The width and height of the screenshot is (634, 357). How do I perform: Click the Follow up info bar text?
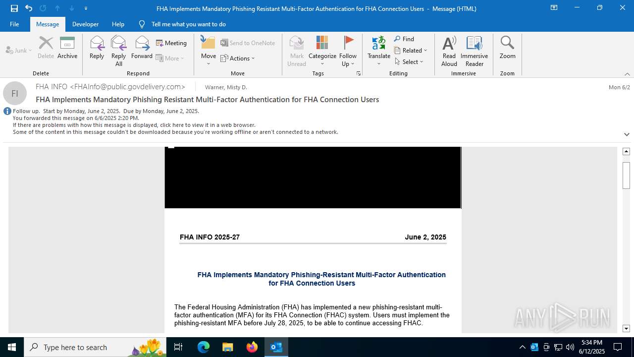tap(106, 111)
